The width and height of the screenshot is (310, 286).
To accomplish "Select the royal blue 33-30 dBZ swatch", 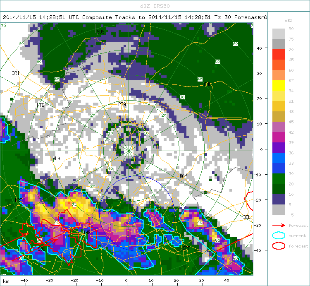I will click(x=279, y=168).
